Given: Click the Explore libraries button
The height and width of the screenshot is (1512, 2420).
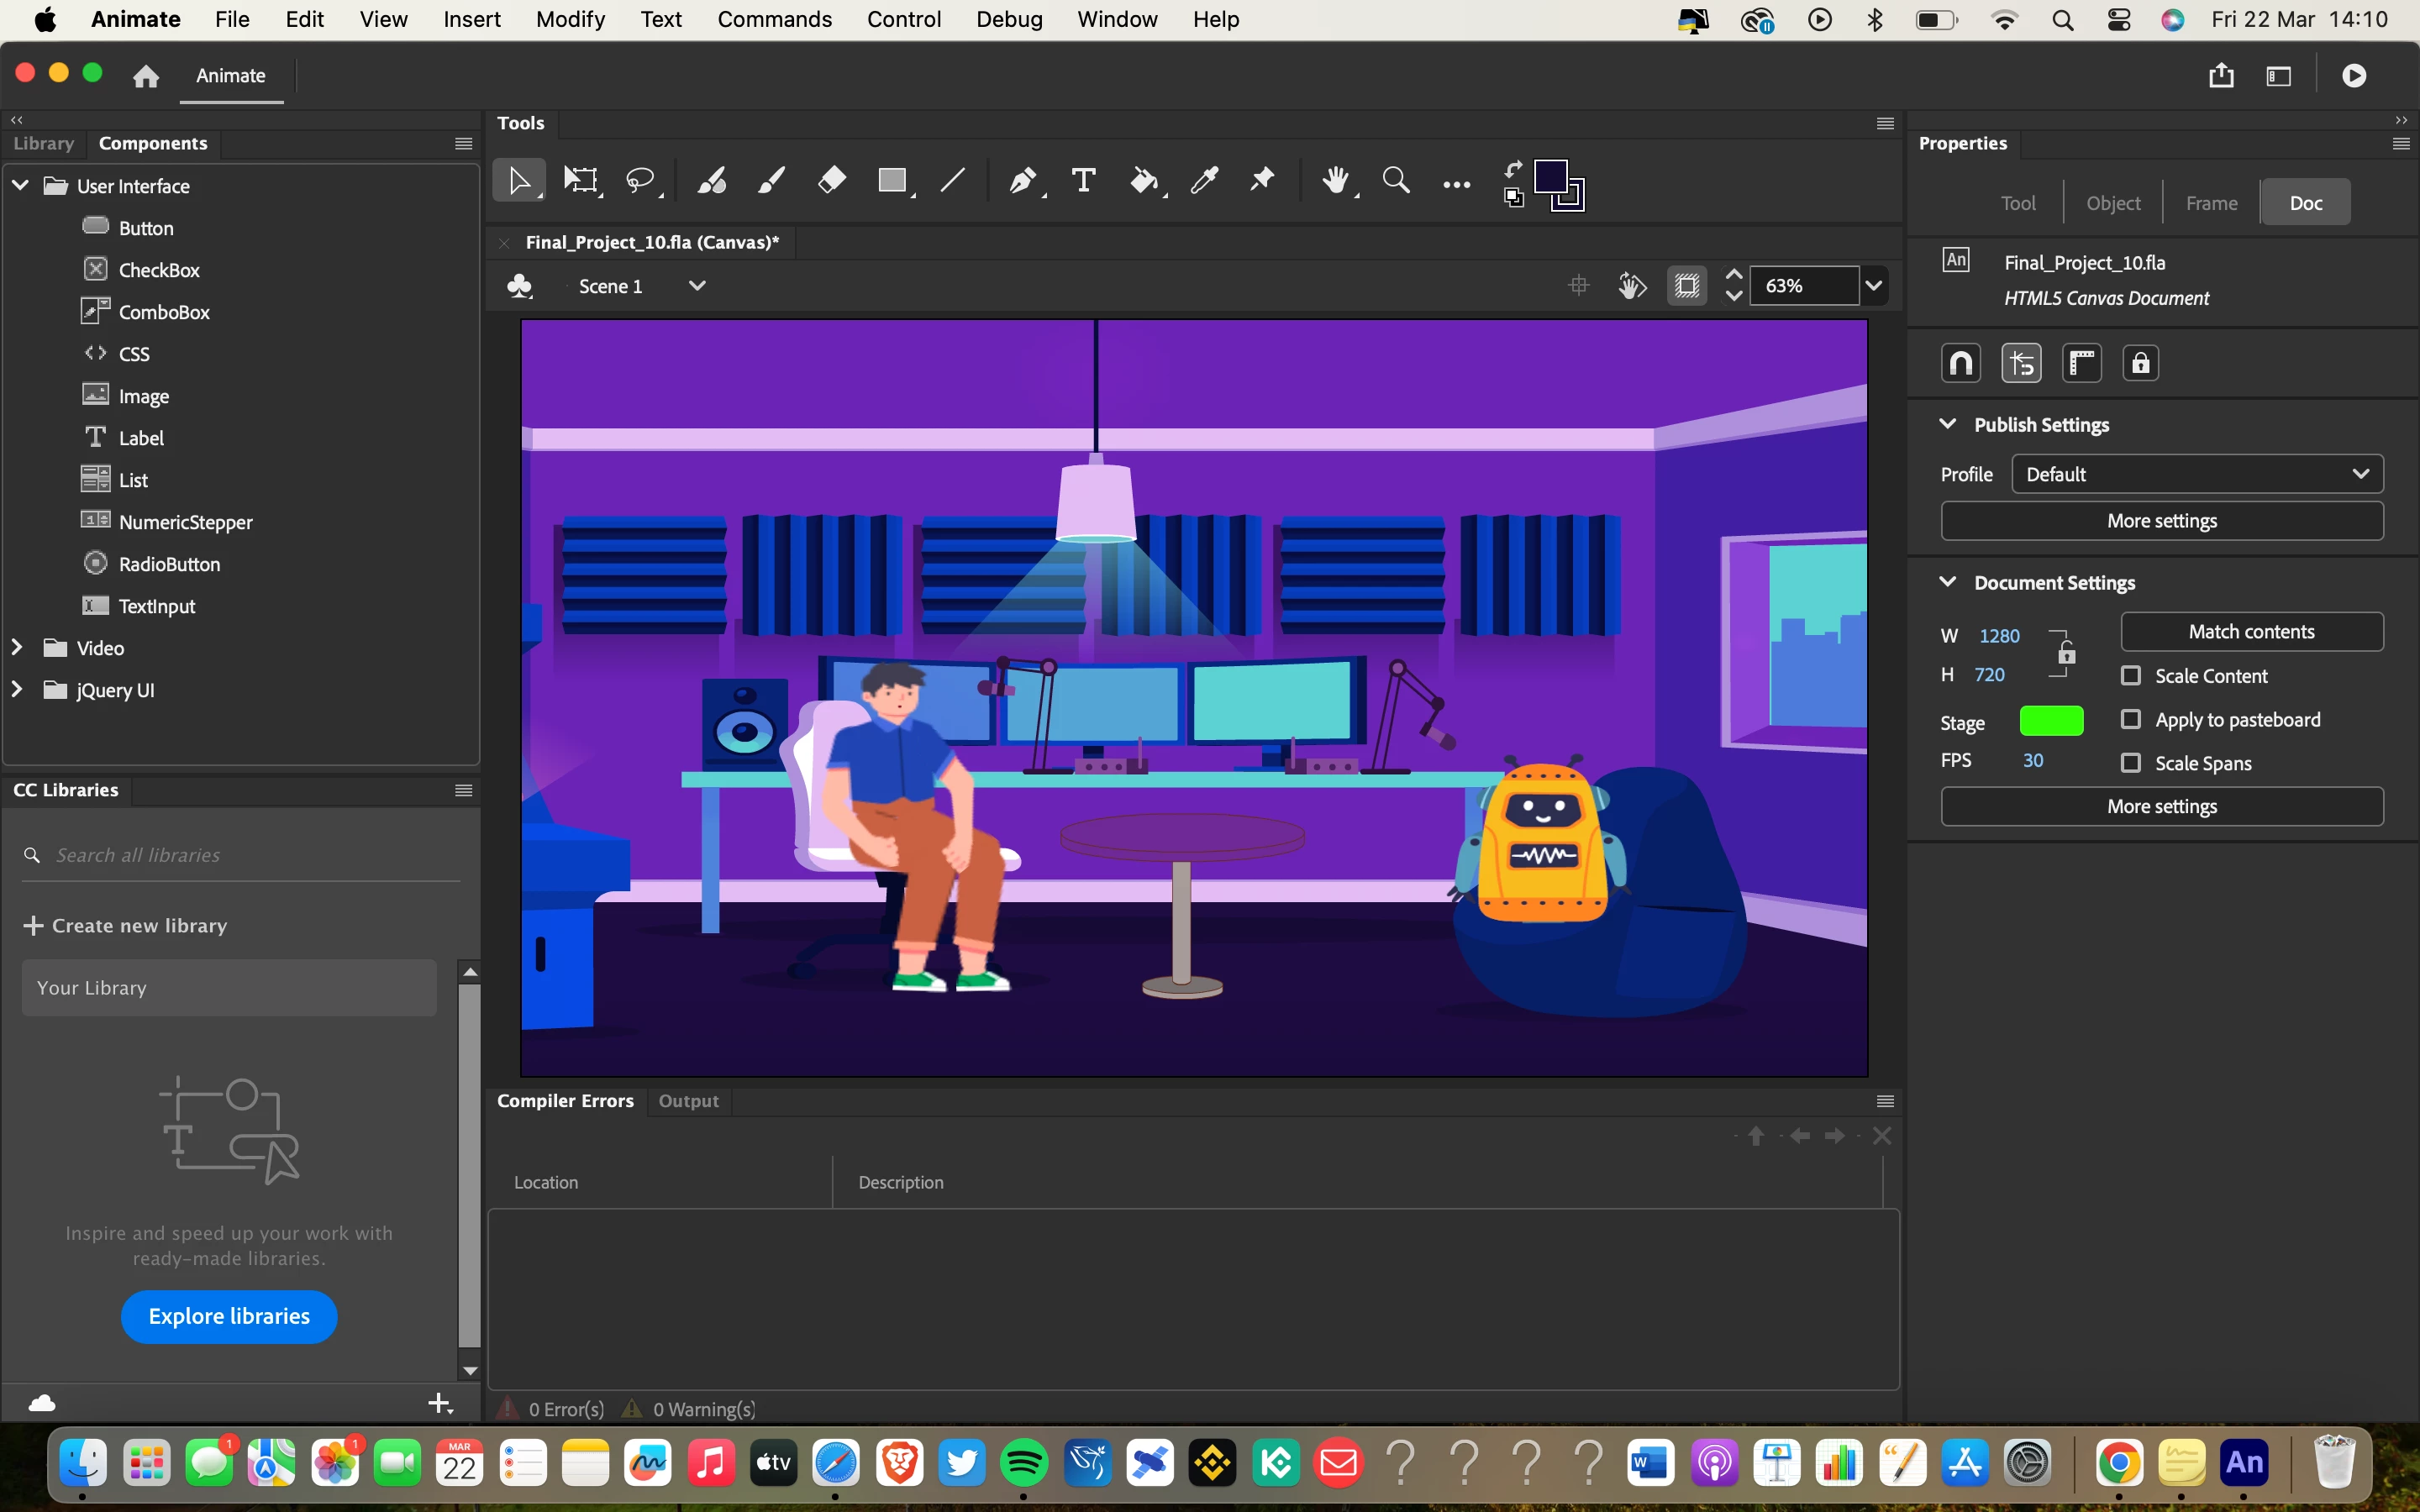Looking at the screenshot, I should coord(229,1316).
